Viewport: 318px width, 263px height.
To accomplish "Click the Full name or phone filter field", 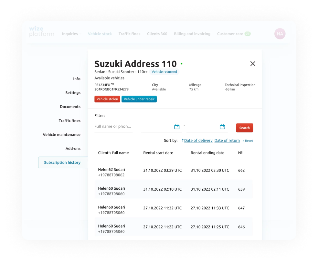I will (x=113, y=127).
